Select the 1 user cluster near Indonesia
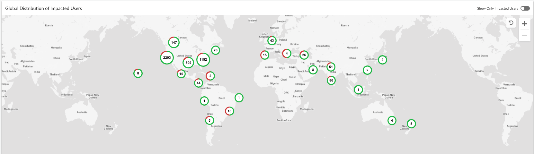Viewport: 534px width, 156px height. [x=358, y=90]
